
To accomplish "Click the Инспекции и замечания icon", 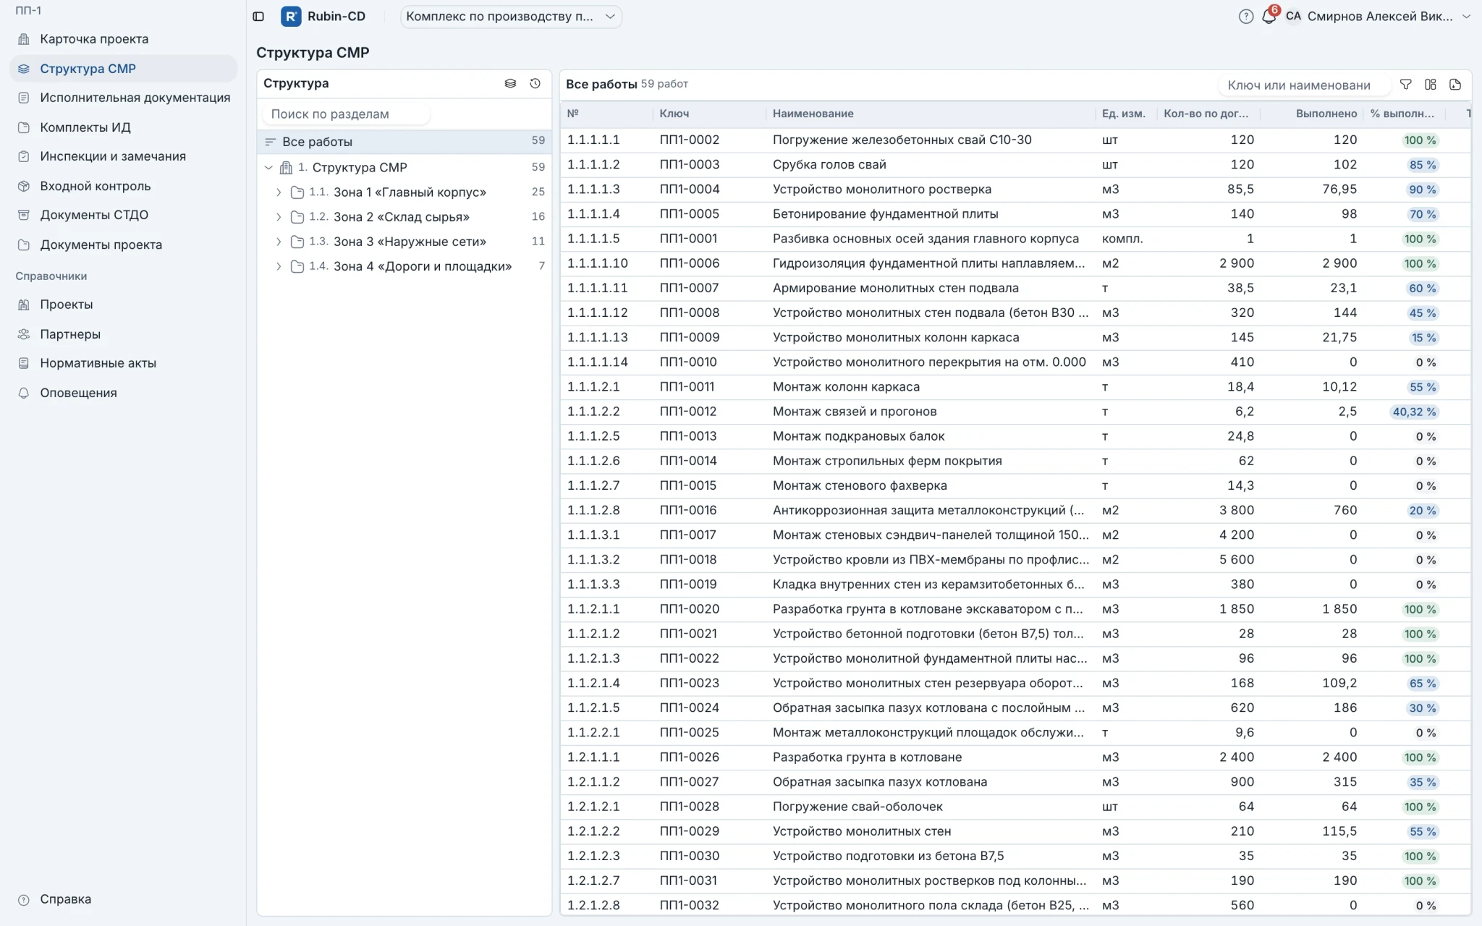I will pos(24,156).
